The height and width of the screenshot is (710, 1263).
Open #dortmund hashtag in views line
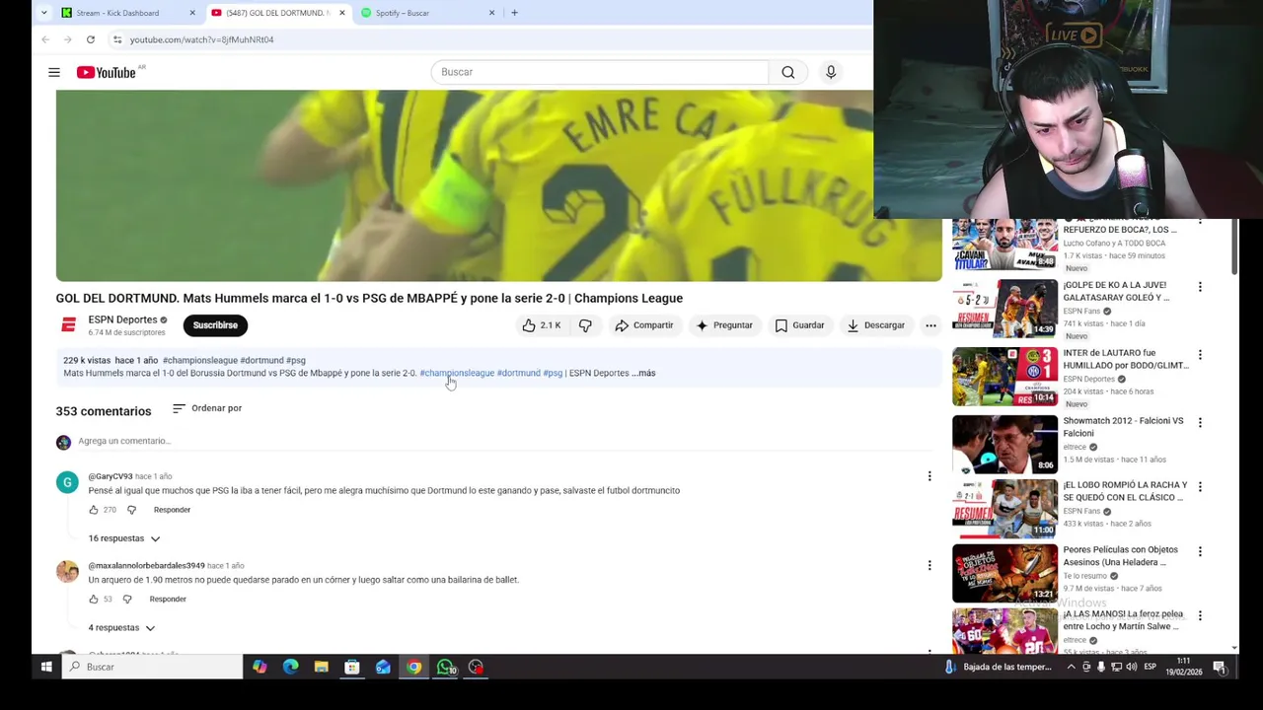coord(261,360)
